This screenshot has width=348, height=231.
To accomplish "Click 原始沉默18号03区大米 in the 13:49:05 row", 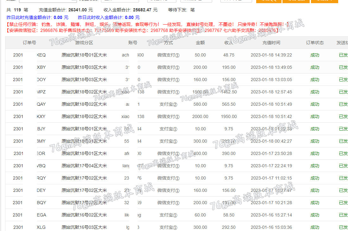I will tap(84, 67).
